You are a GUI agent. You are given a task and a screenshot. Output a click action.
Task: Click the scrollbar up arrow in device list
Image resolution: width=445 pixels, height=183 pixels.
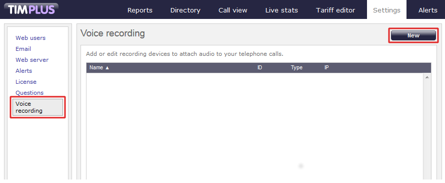(427, 77)
